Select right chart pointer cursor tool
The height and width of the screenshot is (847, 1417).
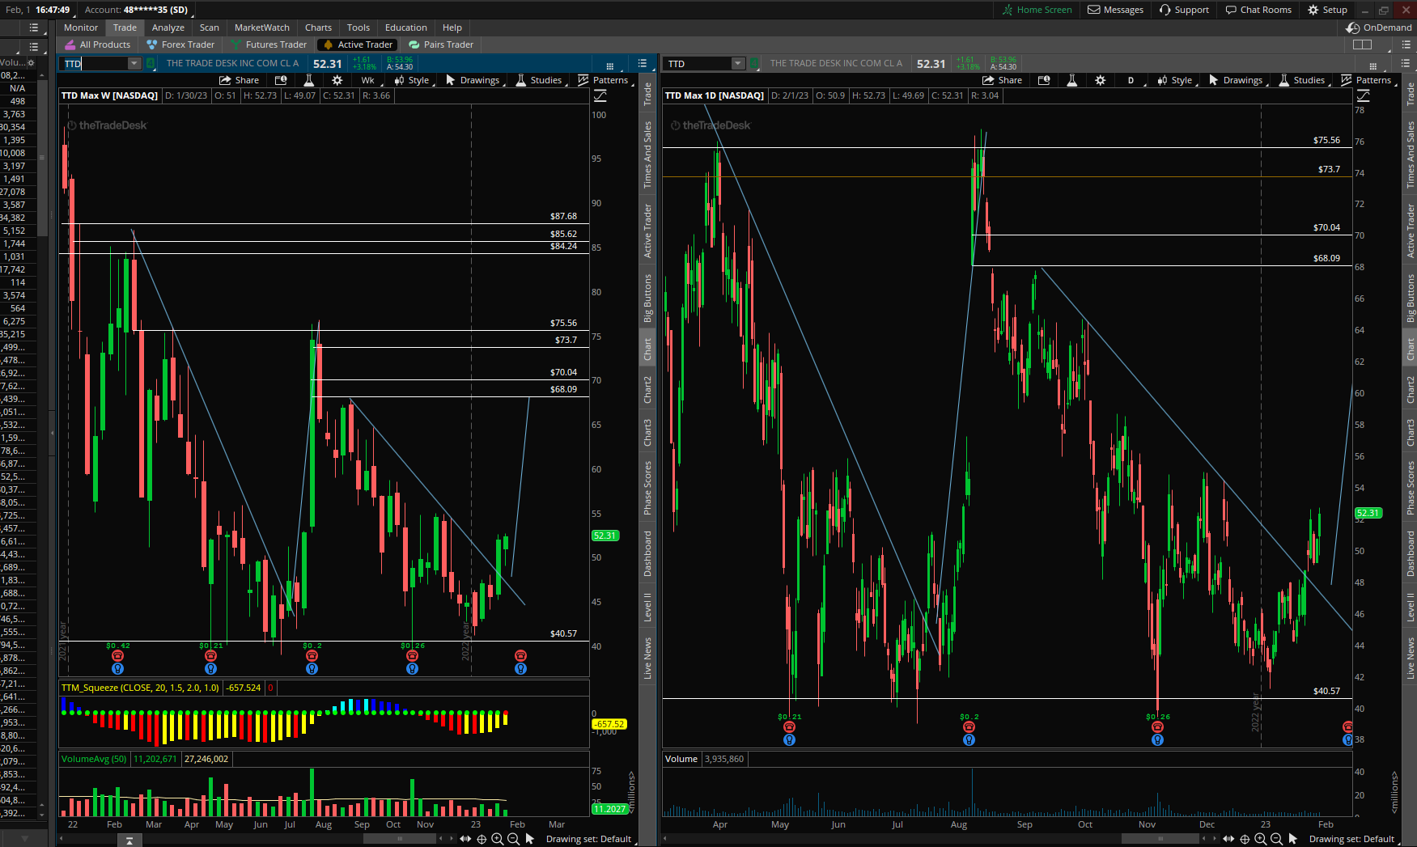[1293, 839]
